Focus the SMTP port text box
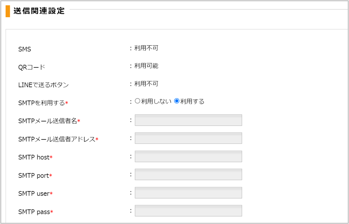Screen dimensions: 349x224 click(188, 175)
